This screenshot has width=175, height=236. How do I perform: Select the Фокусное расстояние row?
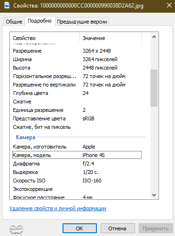pyautogui.click(x=77, y=197)
